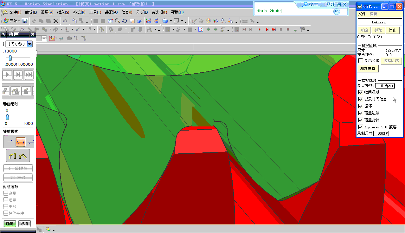Select the Zoom magnifier tool
The width and height of the screenshot is (405, 233).
click(117, 21)
